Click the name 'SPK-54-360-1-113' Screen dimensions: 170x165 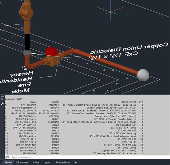(x=25, y=122)
